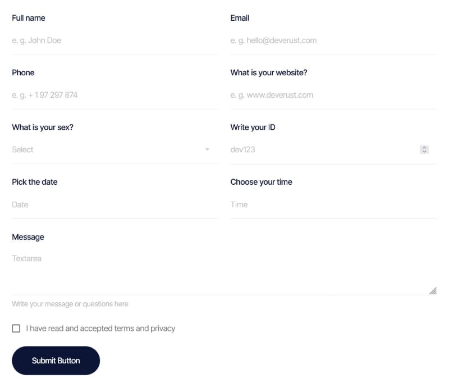This screenshot has height=387, width=449.
Task: Click the "Message" label
Action: (28, 237)
